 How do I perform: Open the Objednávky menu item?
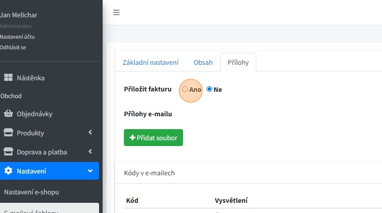click(35, 114)
